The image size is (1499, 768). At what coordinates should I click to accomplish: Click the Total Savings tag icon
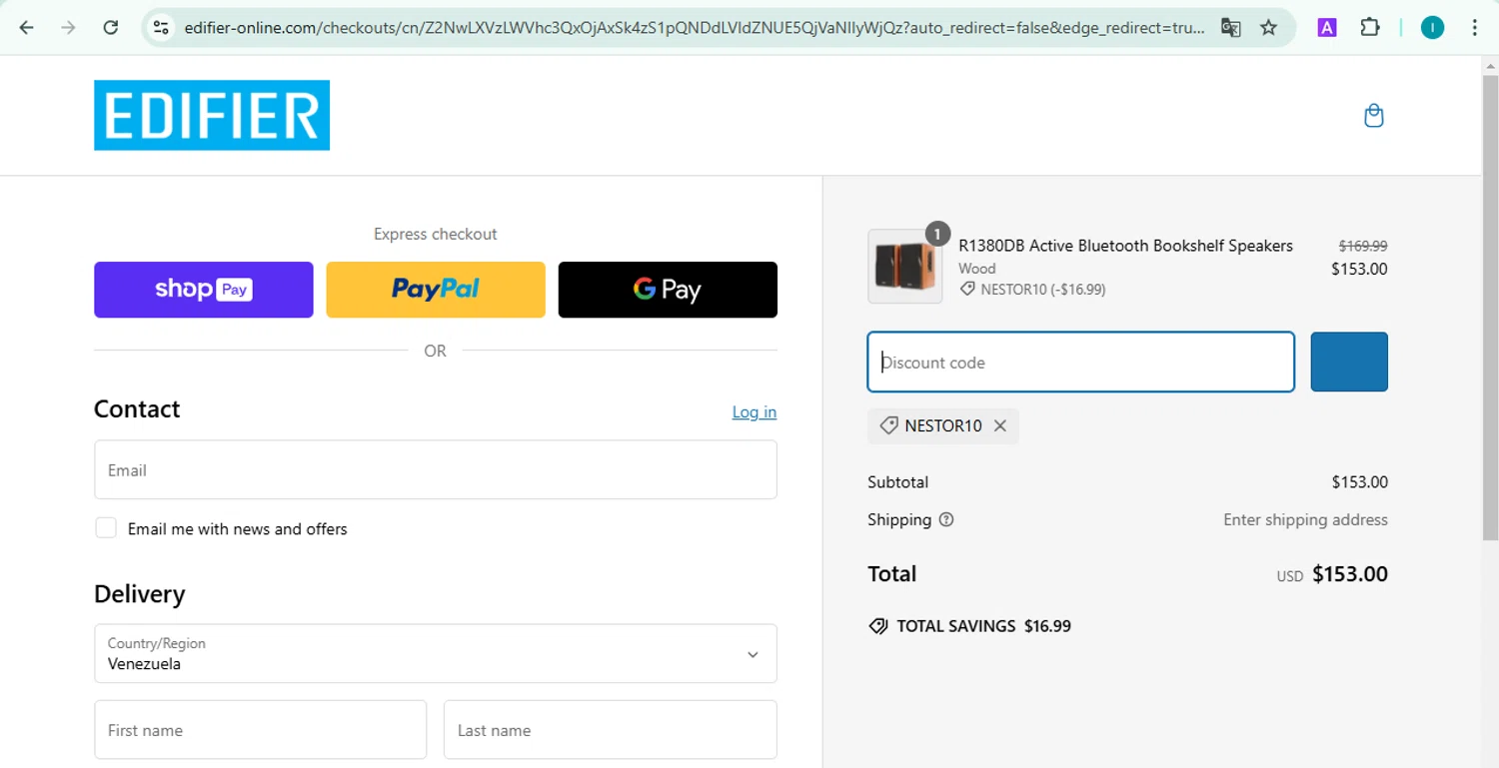pyautogui.click(x=878, y=626)
